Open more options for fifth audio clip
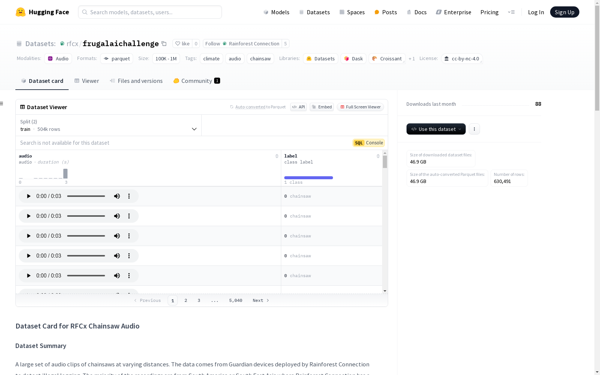The width and height of the screenshot is (600, 375). [129, 276]
